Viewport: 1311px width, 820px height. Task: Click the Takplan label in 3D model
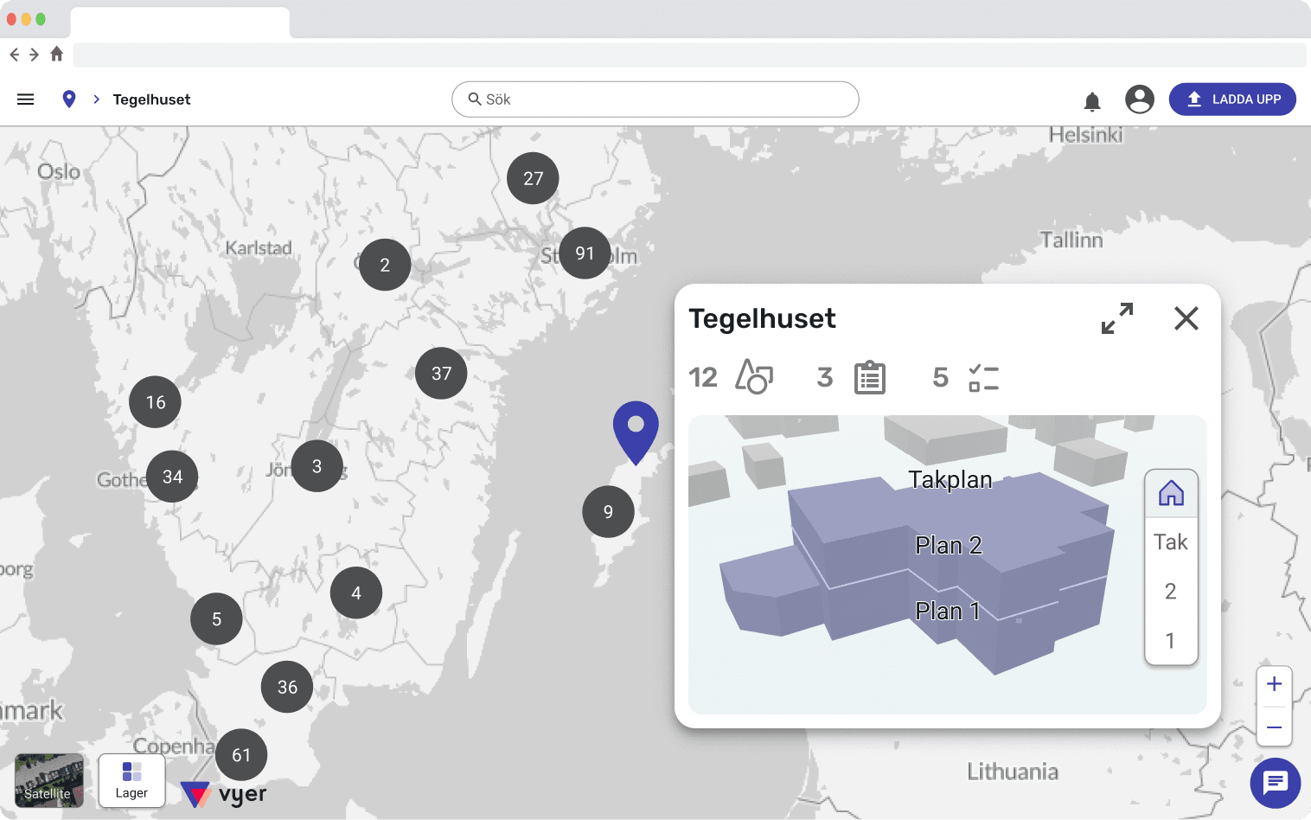[x=950, y=480]
